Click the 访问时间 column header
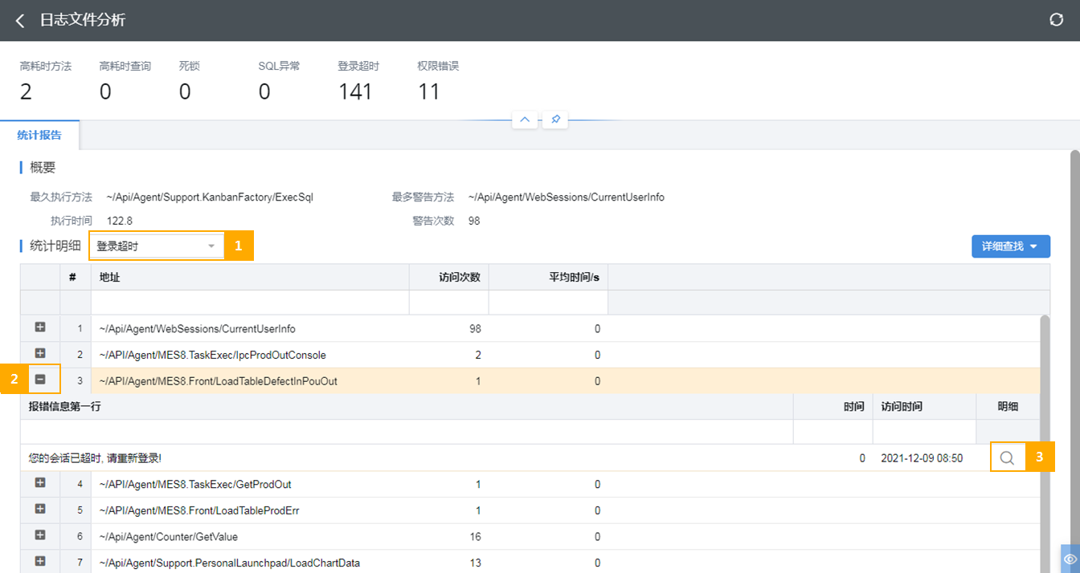The height and width of the screenshot is (573, 1080). click(924, 407)
